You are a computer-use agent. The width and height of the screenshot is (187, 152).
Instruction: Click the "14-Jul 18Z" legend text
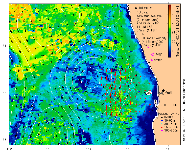pos(144,27)
